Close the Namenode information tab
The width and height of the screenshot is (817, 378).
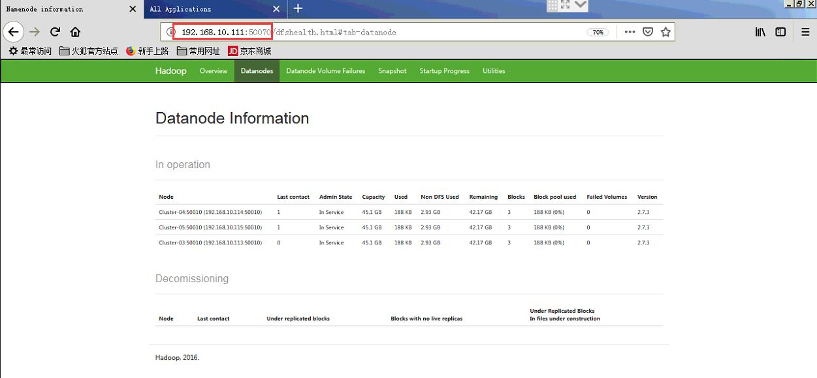[133, 9]
